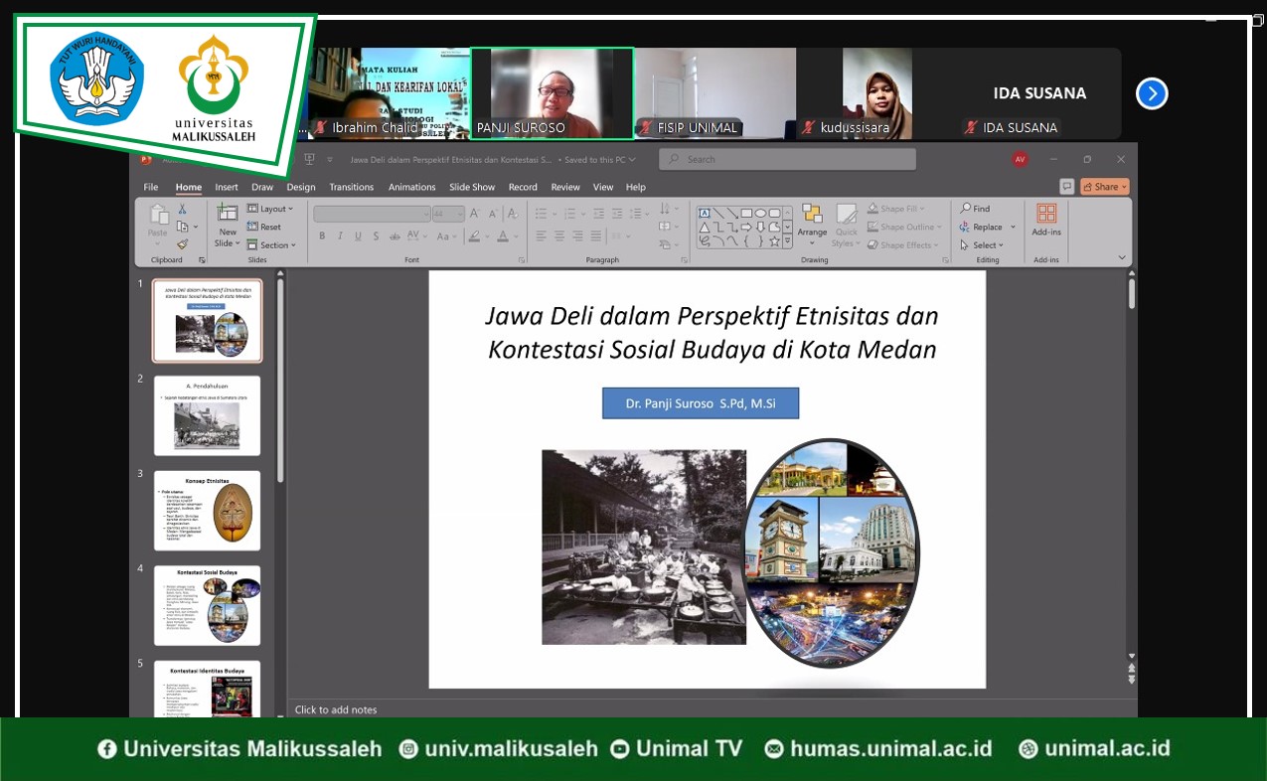The width and height of the screenshot is (1267, 781).
Task: Open the Comments speech bubble icon
Action: click(1066, 187)
